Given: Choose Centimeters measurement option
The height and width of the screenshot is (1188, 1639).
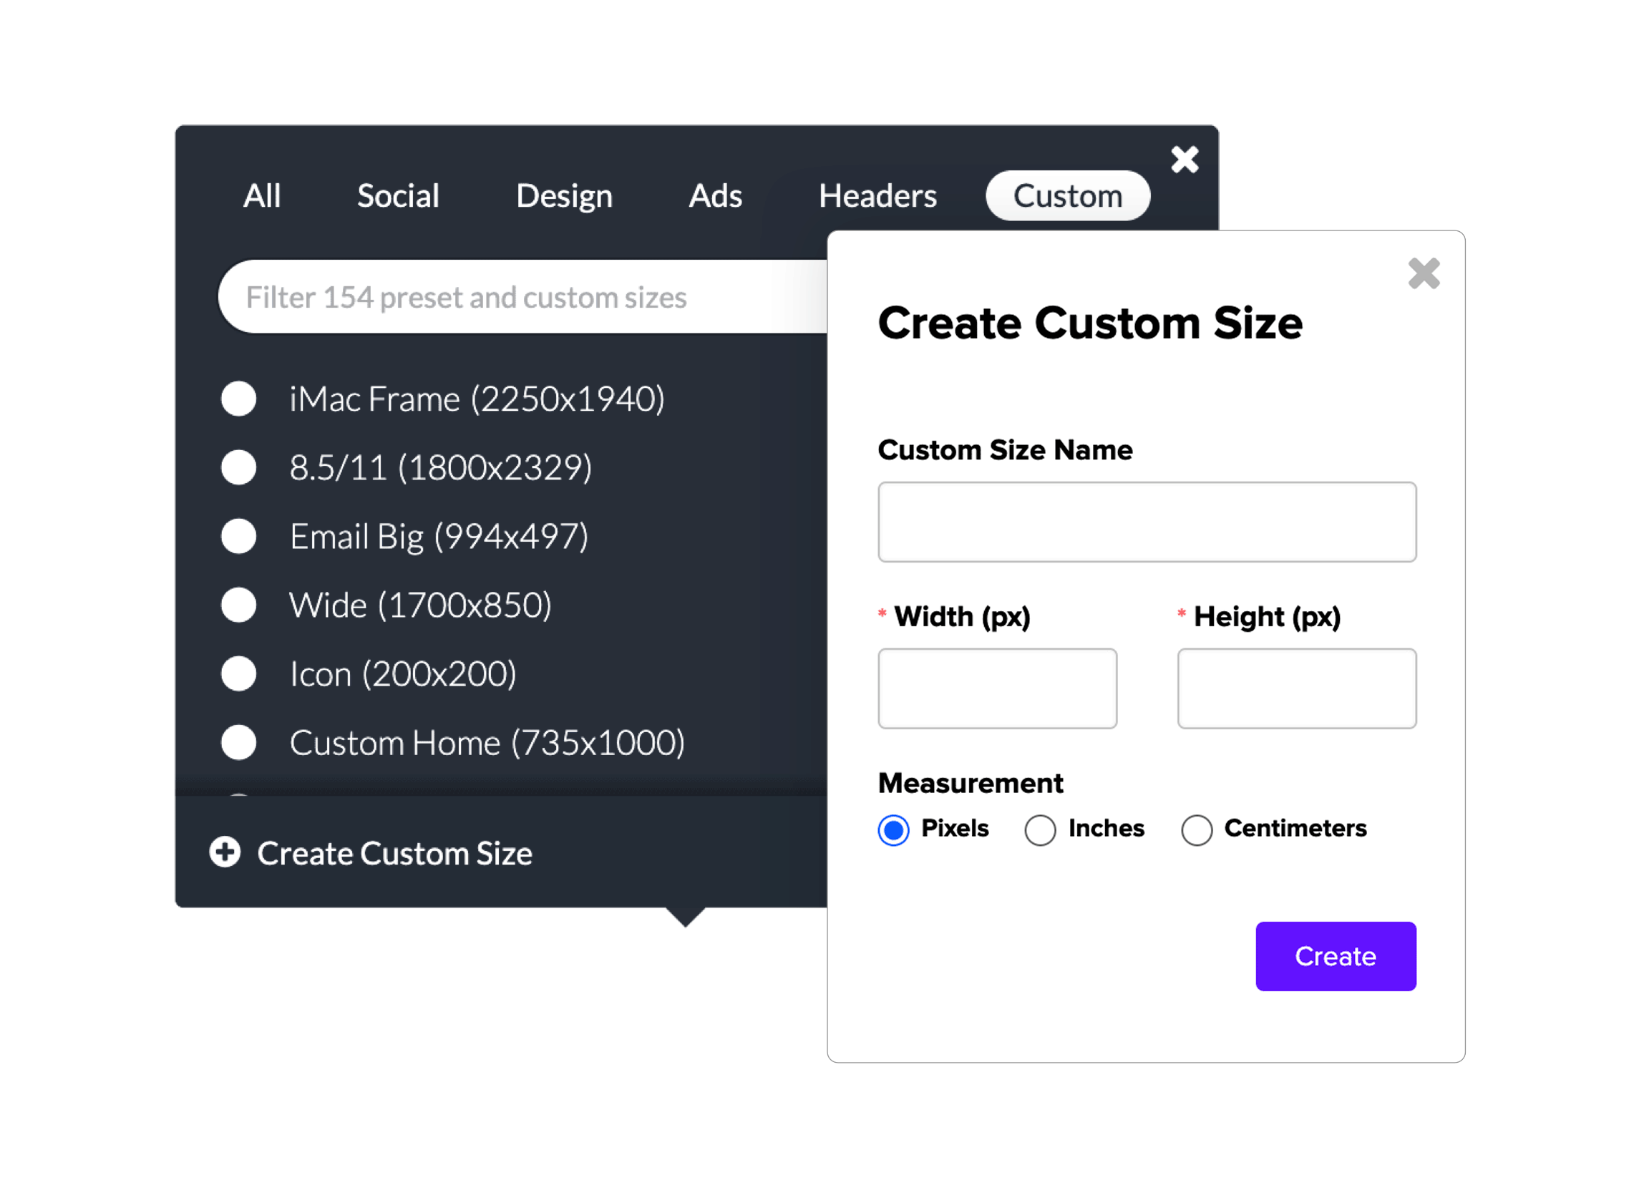Looking at the screenshot, I should tap(1197, 829).
